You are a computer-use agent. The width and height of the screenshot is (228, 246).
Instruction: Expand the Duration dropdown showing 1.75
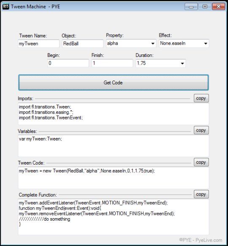(160, 63)
